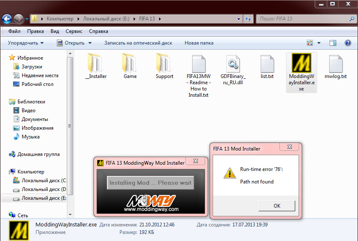Click OK in the Run-time error dialog

[277, 206]
